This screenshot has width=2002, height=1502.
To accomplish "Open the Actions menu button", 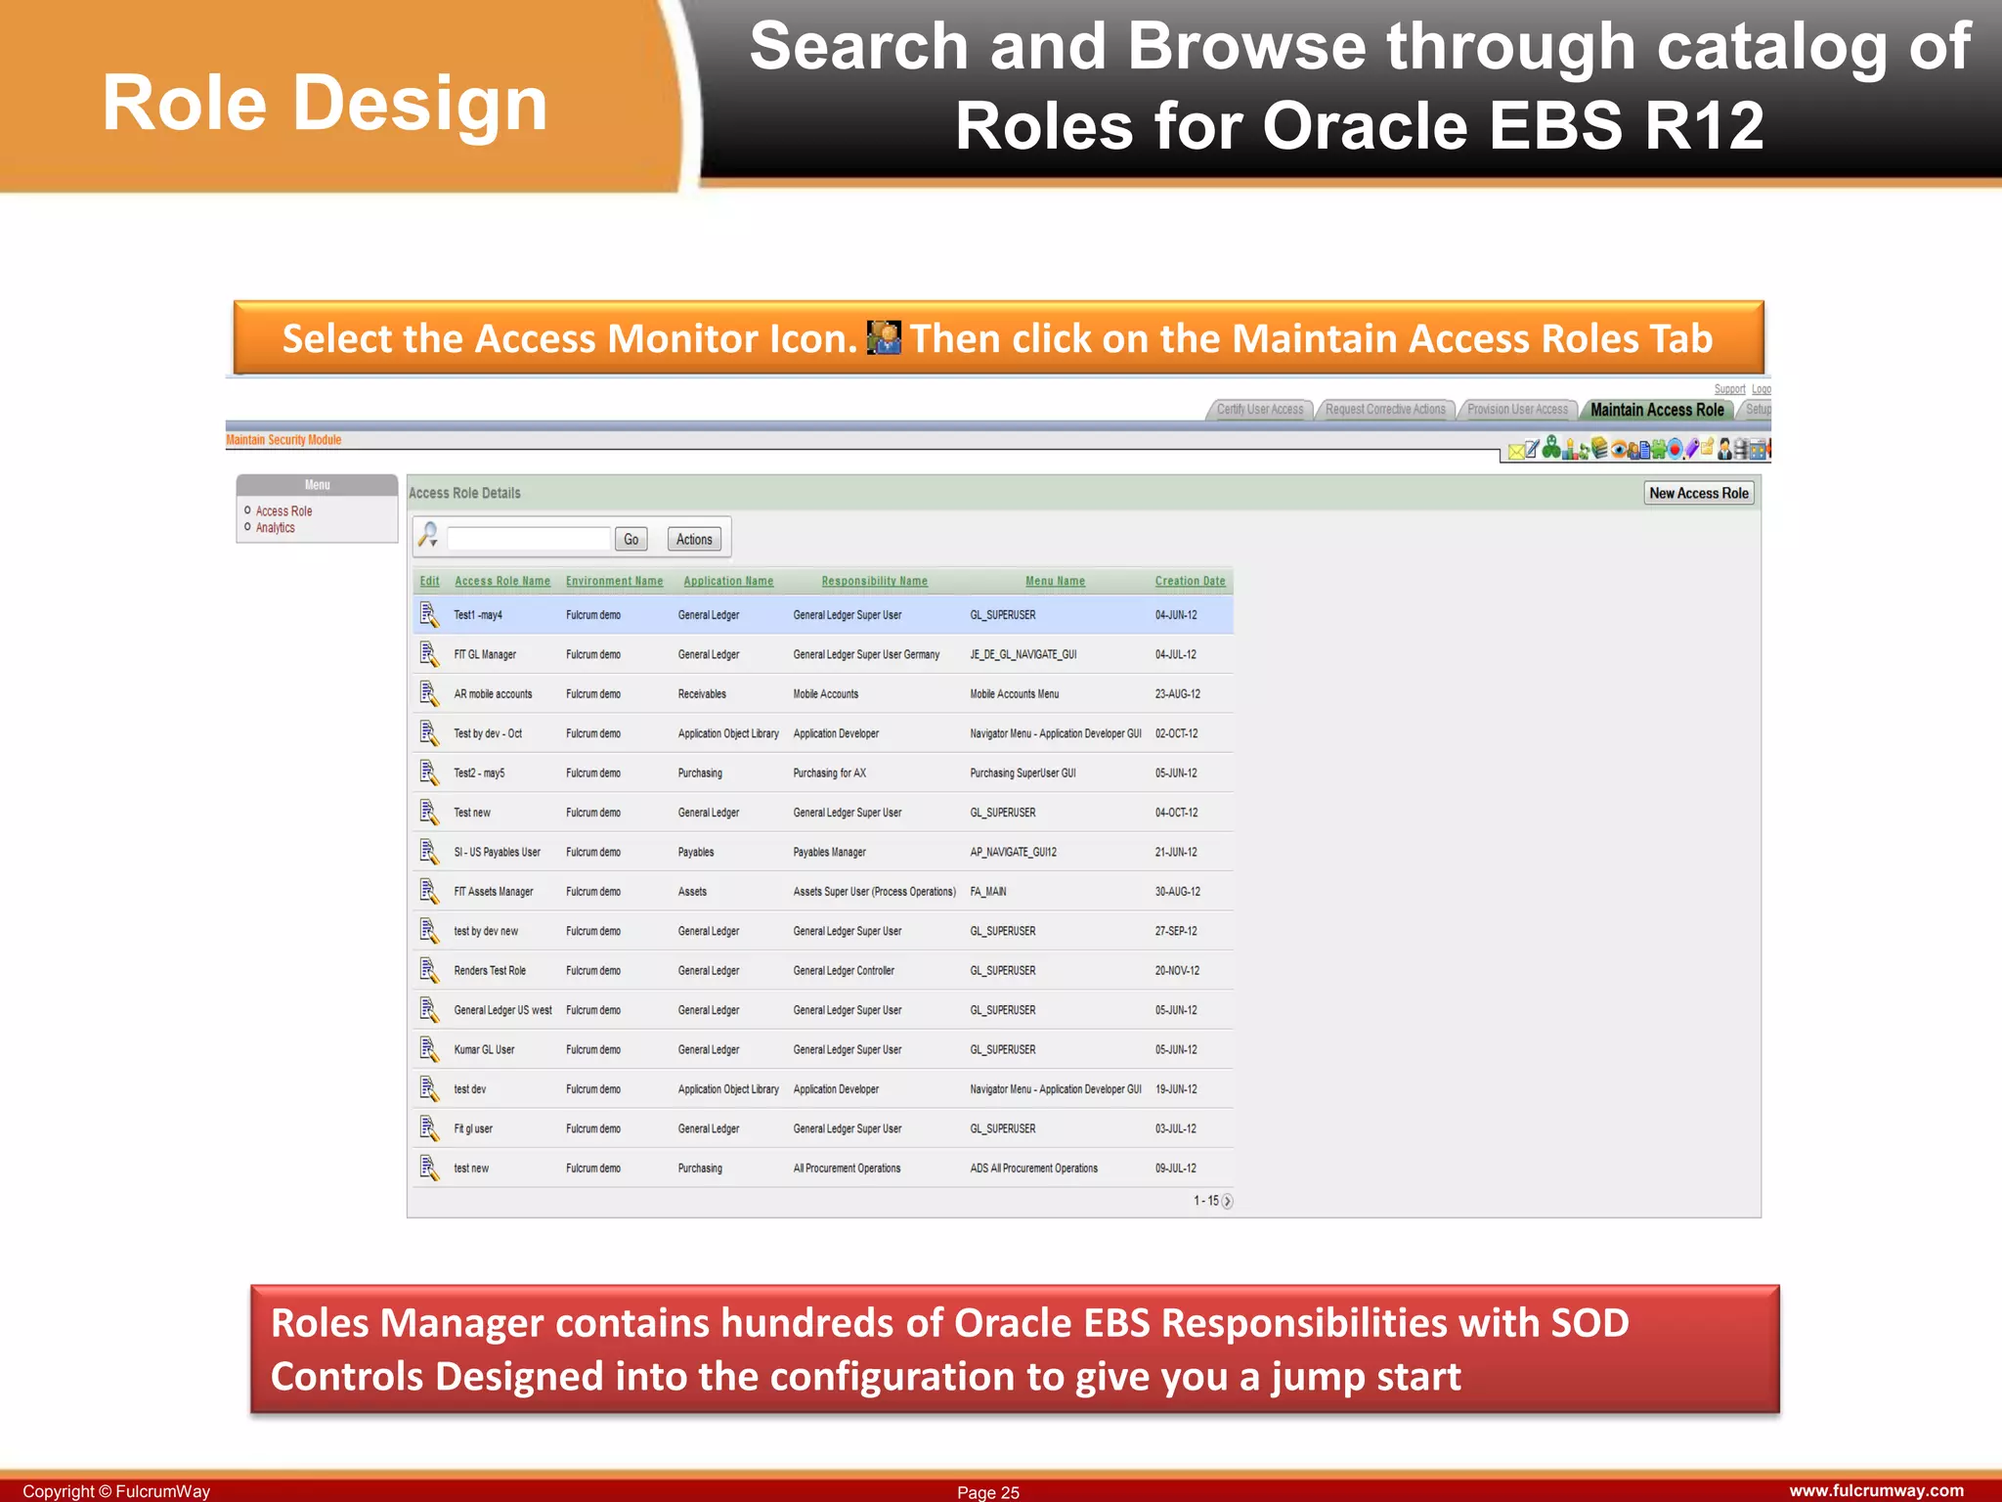I will pyautogui.click(x=694, y=539).
